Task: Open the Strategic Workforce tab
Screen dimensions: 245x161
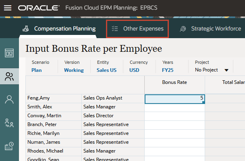Action: 216,29
